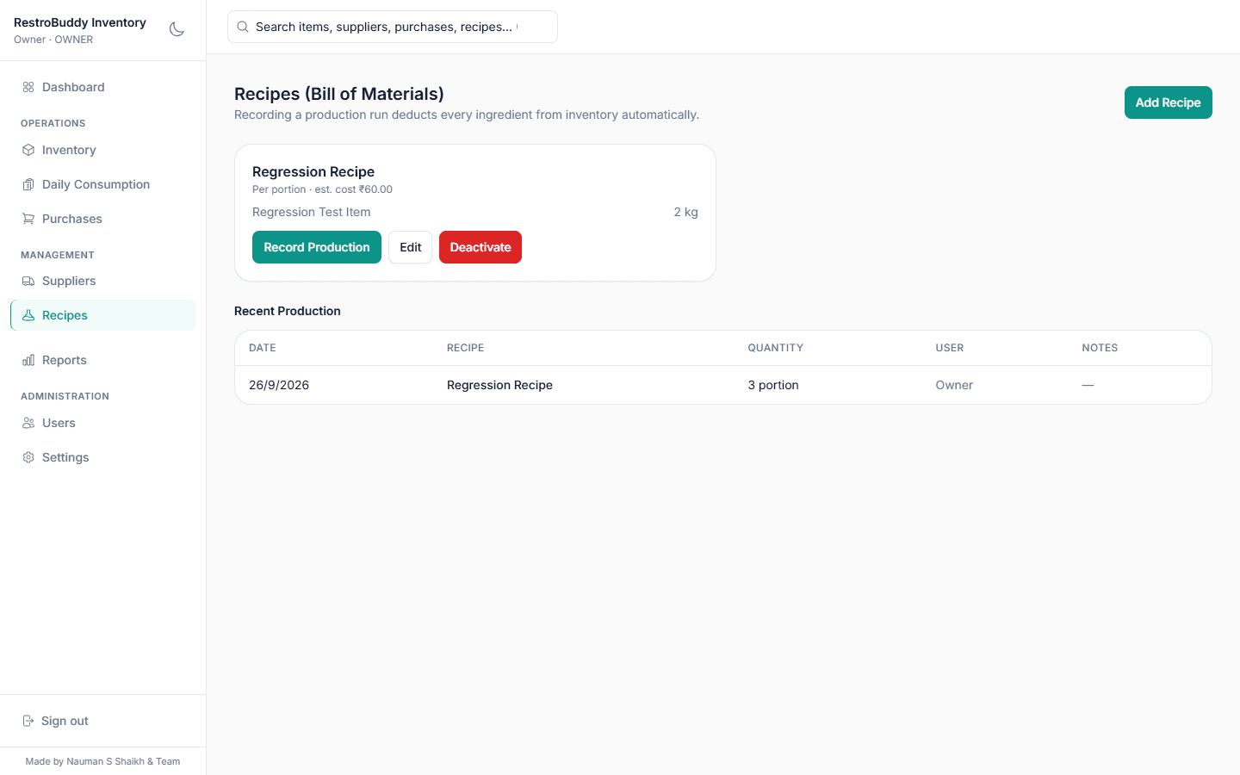This screenshot has width=1240, height=775.
Task: Sign out of the account
Action: click(x=102, y=721)
